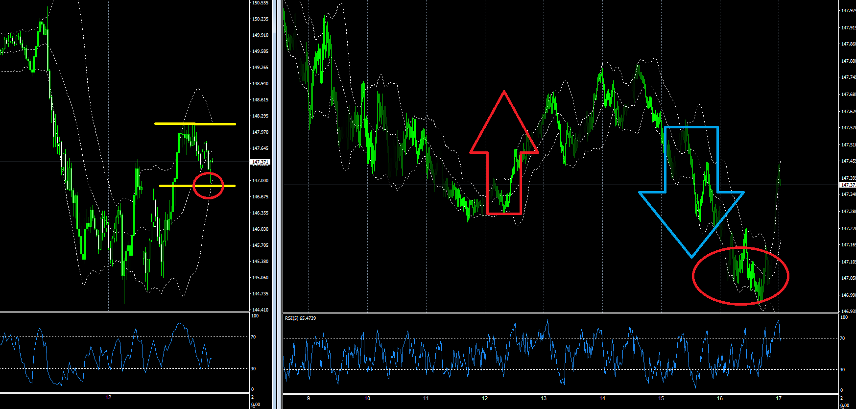Click the 146.030 price level label

point(260,229)
